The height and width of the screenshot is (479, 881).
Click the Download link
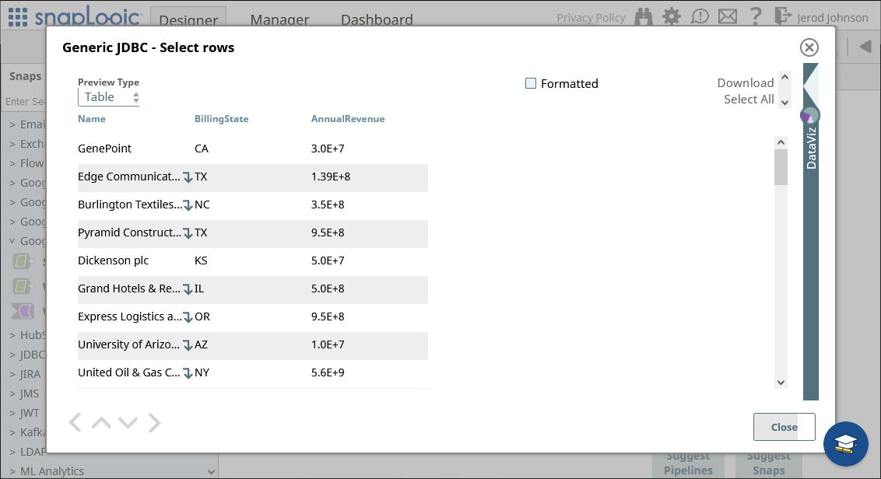[x=745, y=82]
